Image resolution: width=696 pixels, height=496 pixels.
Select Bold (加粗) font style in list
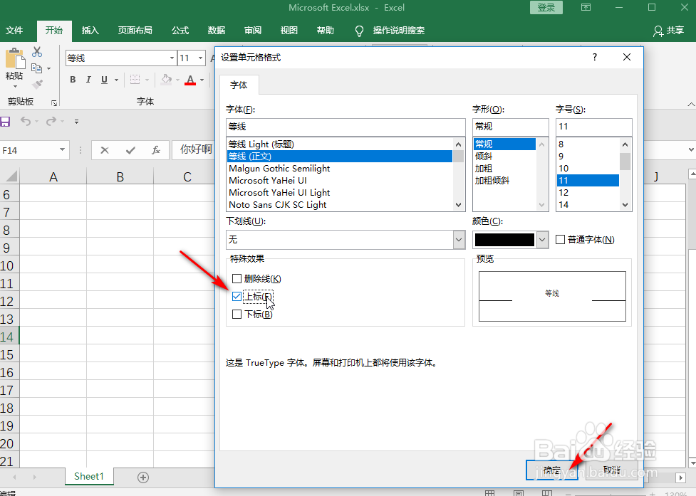pyautogui.click(x=504, y=169)
